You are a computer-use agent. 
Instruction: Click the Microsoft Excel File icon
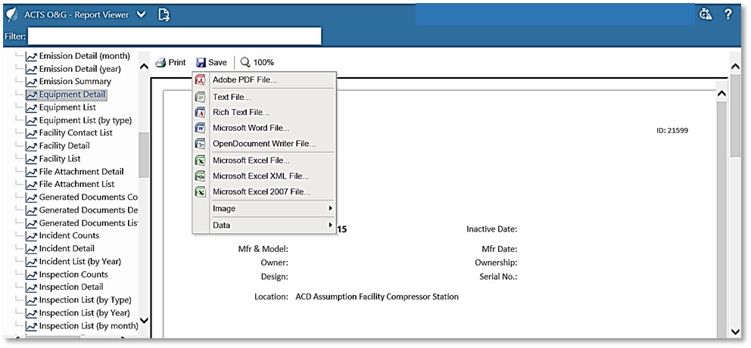pyautogui.click(x=200, y=160)
